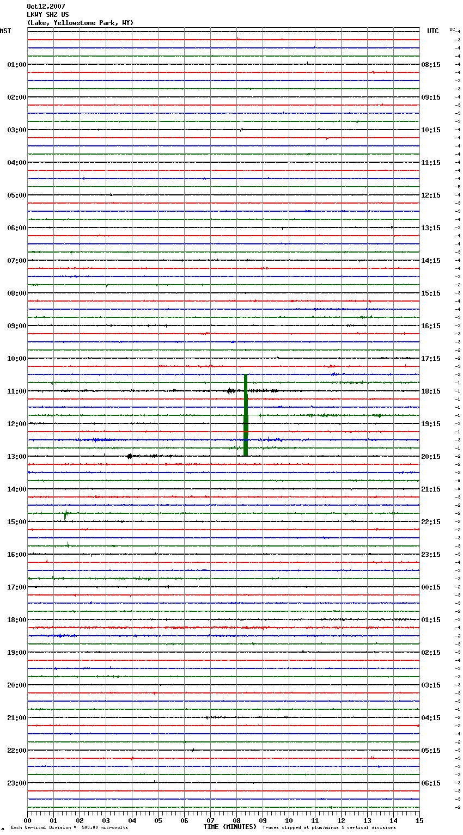The height and width of the screenshot is (835, 463).
Task: Click the TIME (MINUTES) axis title
Action: pos(230,827)
